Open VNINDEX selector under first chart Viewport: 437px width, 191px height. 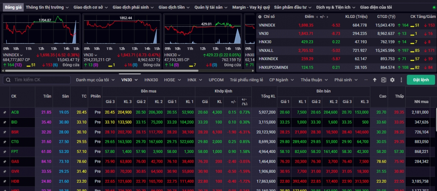tap(13, 55)
